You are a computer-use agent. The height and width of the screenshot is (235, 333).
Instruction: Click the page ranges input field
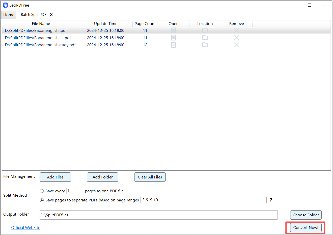(x=203, y=200)
